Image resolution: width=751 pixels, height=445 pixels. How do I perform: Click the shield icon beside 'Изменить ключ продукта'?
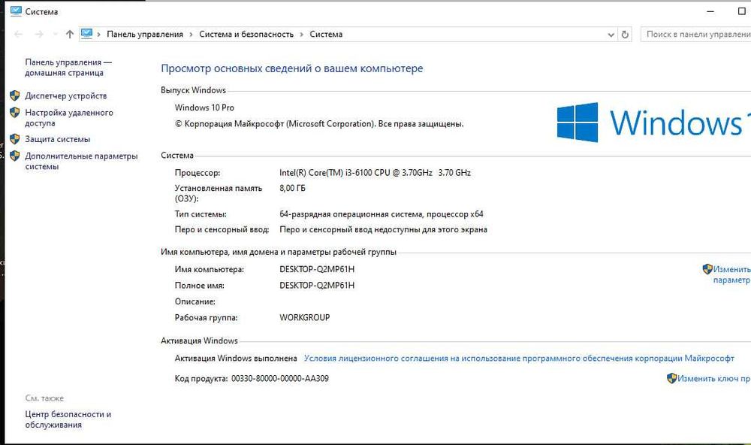click(x=671, y=379)
